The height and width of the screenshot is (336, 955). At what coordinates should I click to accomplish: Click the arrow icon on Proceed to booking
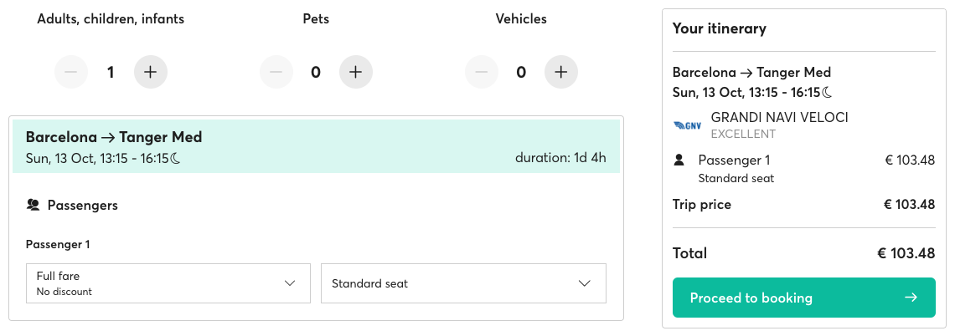coord(911,298)
